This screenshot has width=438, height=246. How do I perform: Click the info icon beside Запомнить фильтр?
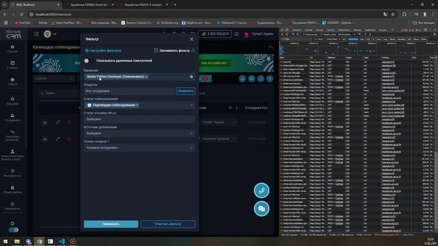coord(193,51)
